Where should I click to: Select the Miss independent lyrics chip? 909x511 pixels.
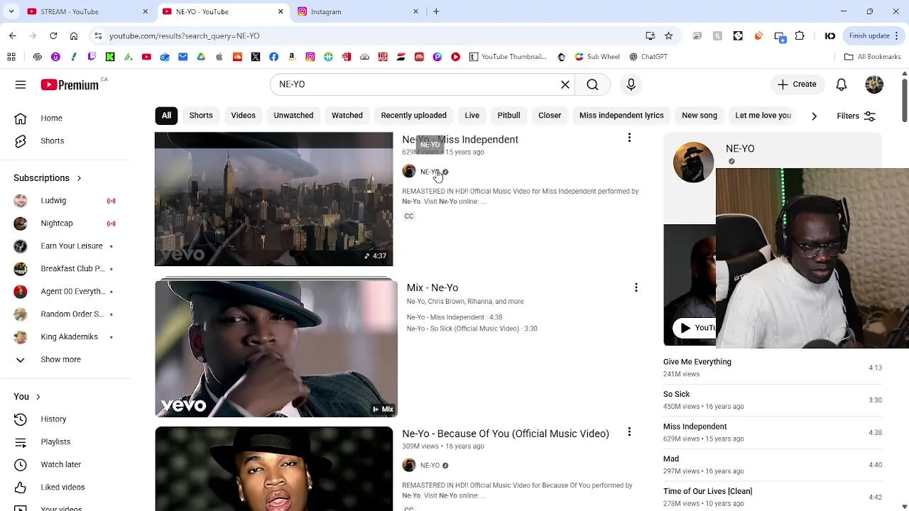click(621, 116)
